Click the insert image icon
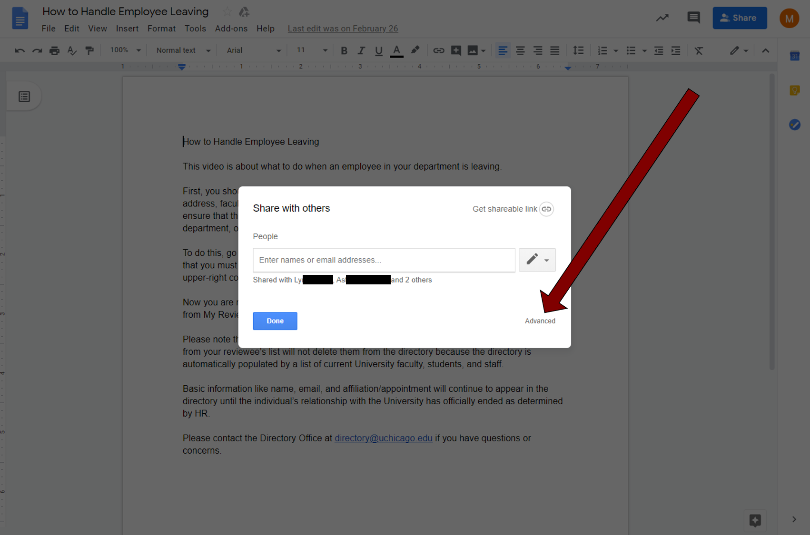The height and width of the screenshot is (535, 810). point(473,50)
